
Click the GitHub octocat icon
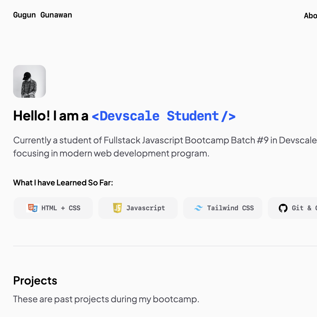click(283, 208)
